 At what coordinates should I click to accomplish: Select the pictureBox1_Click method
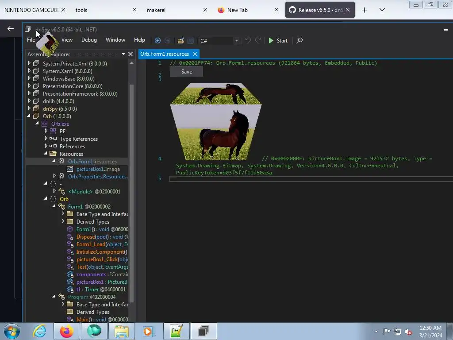coord(102,259)
